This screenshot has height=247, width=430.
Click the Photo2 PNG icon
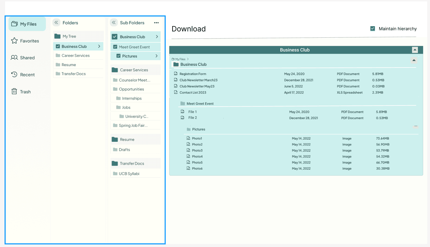pyautogui.click(x=188, y=144)
